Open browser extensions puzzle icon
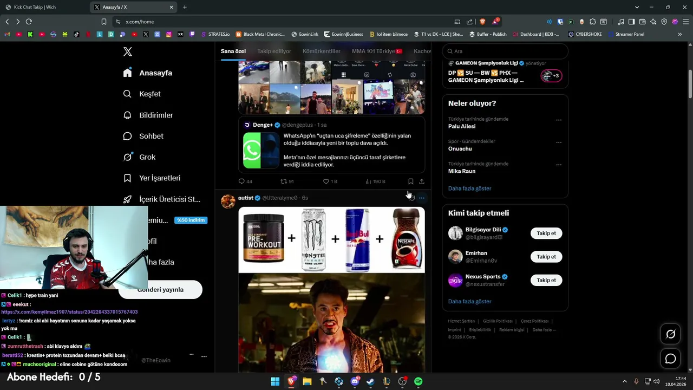693x390 pixels. 593,22
